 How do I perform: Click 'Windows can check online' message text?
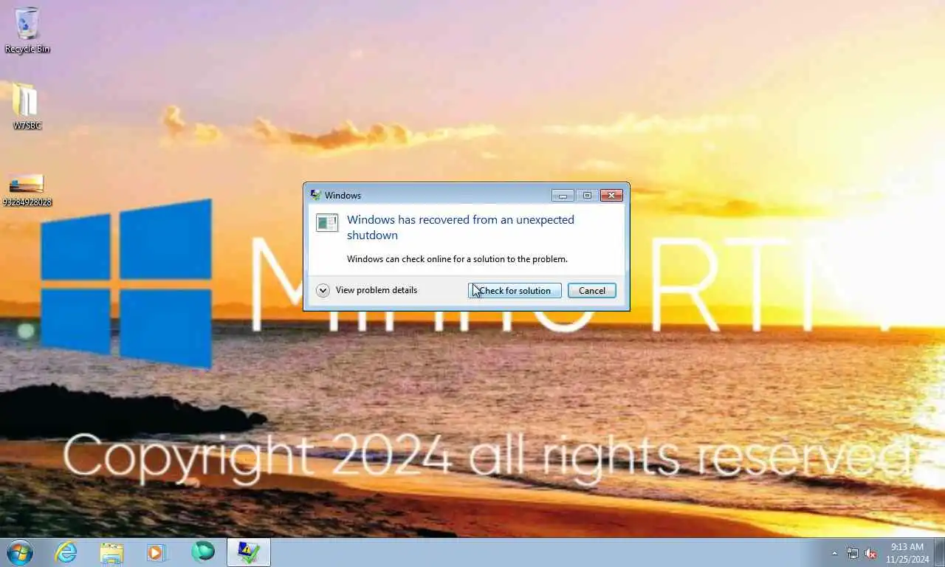point(457,259)
